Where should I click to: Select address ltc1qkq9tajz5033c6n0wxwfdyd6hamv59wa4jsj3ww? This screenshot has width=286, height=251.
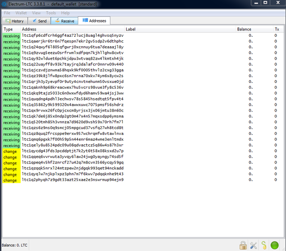tap(72, 93)
